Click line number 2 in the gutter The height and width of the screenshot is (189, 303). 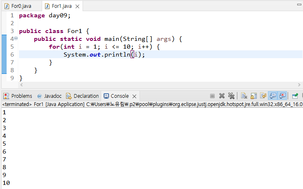(12, 23)
